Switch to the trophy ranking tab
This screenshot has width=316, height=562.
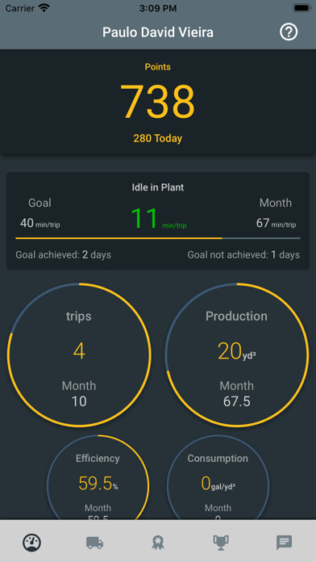click(x=221, y=543)
